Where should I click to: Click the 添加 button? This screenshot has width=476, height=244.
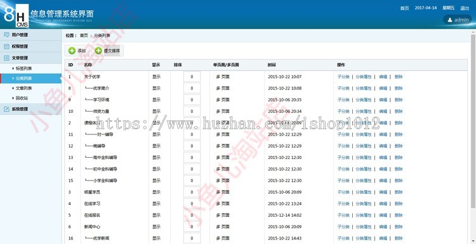coord(77,51)
